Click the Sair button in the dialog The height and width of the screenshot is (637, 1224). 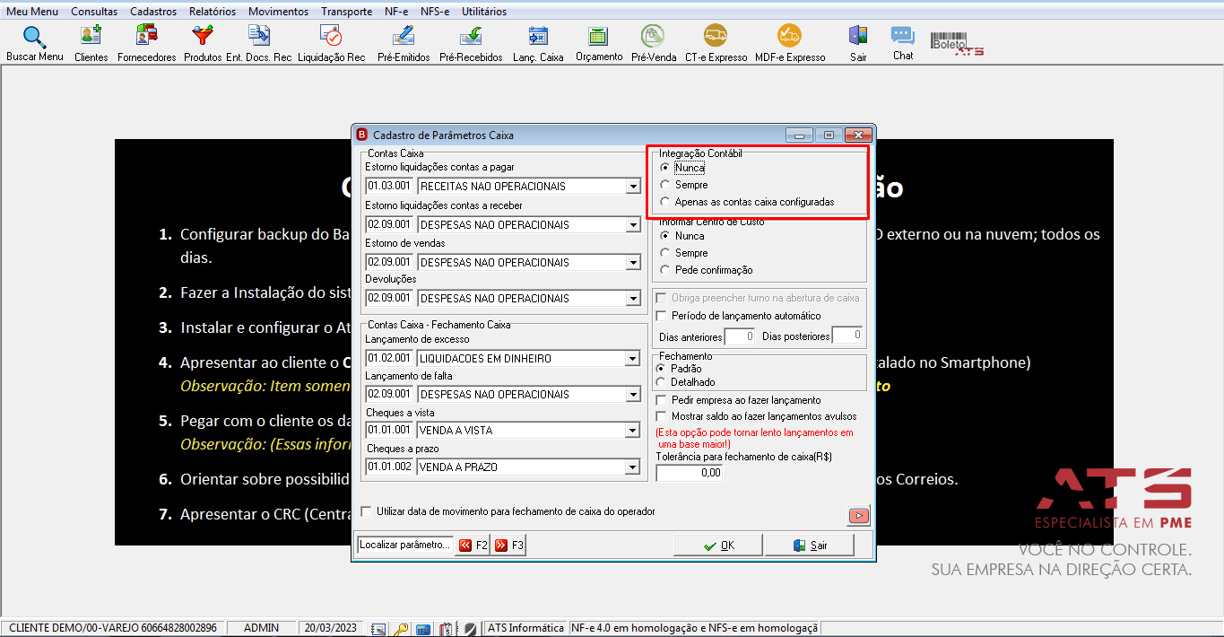pyautogui.click(x=810, y=545)
